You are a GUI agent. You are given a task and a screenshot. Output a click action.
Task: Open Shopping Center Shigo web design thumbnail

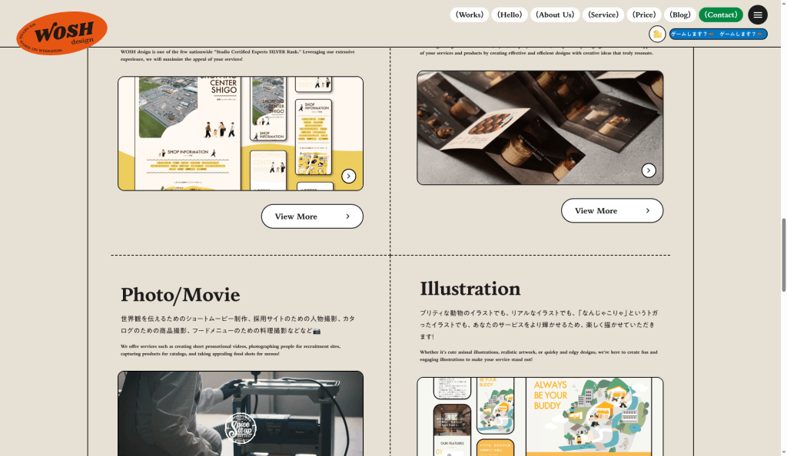click(x=241, y=134)
